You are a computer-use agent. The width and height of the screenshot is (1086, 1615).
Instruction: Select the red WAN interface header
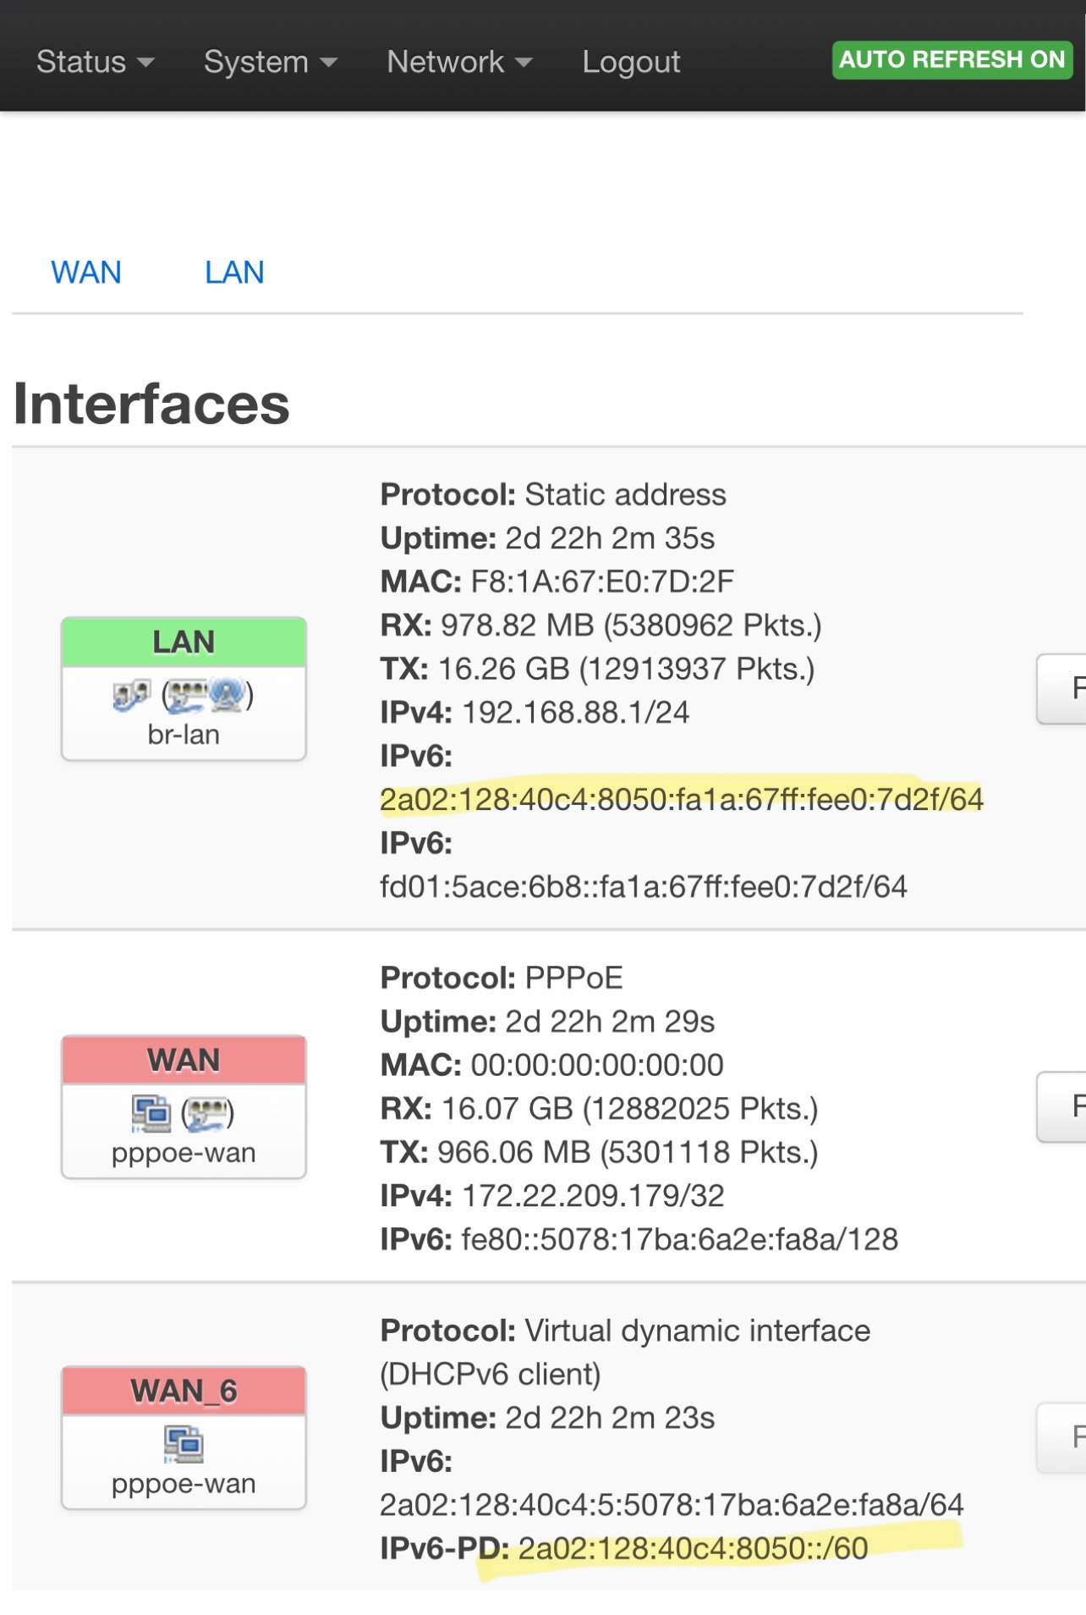[x=184, y=1060]
